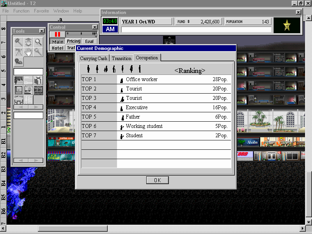Close the Tools palette
Viewport: 312px width, 234px height.
point(42,31)
